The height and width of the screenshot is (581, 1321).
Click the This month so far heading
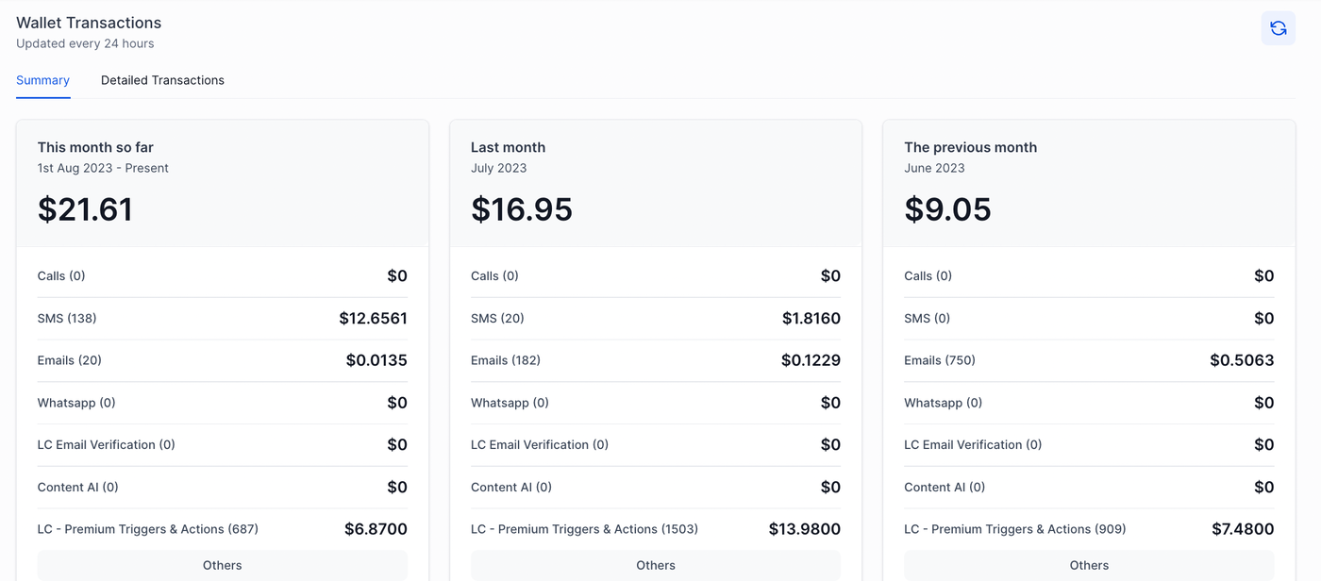click(x=95, y=147)
